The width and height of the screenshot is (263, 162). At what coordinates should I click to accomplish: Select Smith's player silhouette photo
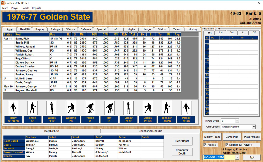point(32,108)
